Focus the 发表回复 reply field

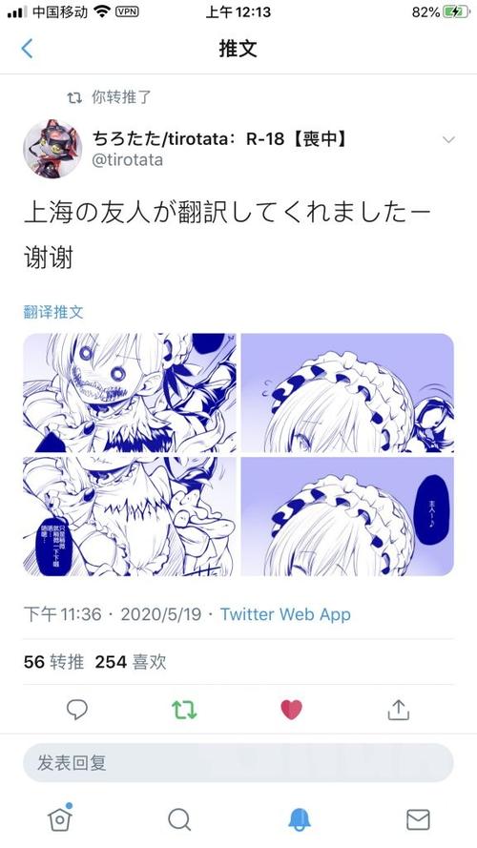(238, 762)
